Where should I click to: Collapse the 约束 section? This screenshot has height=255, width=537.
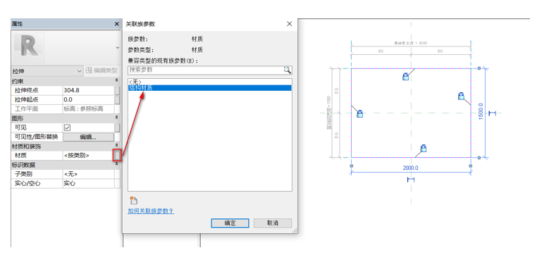pyautogui.click(x=116, y=80)
